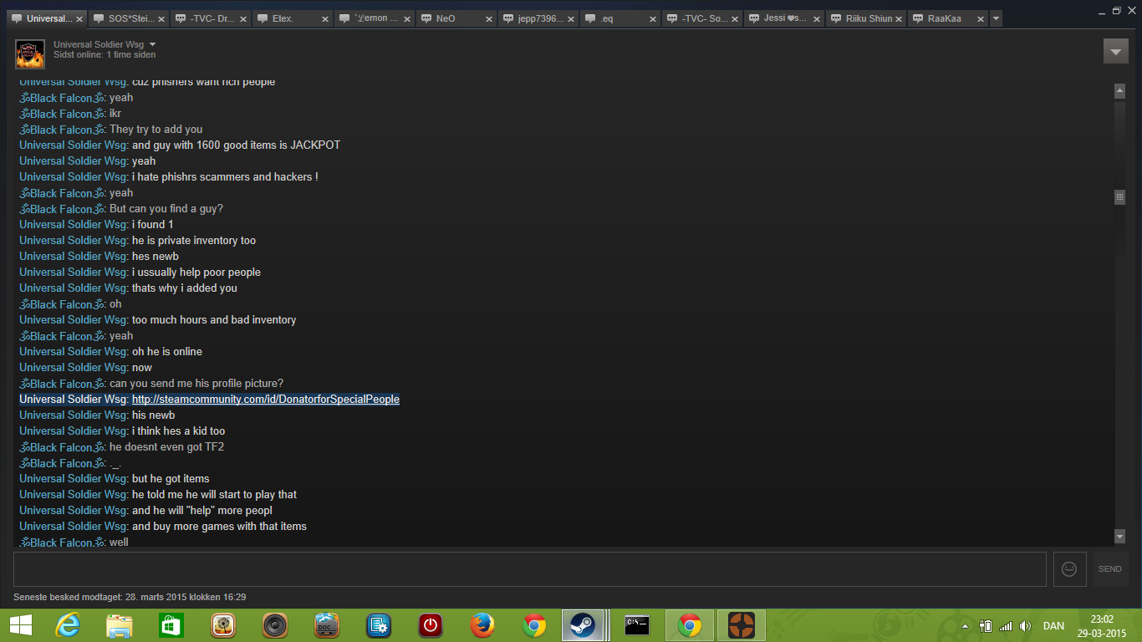The height and width of the screenshot is (642, 1142).
Task: Open File Explorer from the taskbar
Action: (120, 625)
